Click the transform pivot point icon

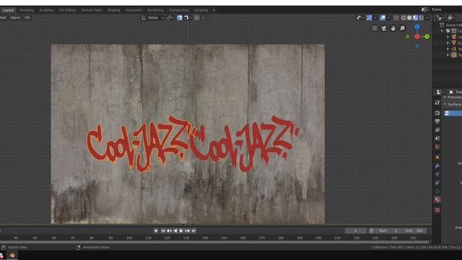coord(170,18)
